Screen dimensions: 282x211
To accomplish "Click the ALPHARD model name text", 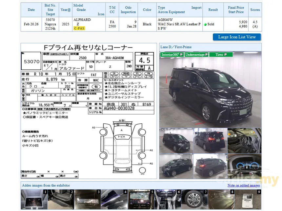I will coord(82,20).
